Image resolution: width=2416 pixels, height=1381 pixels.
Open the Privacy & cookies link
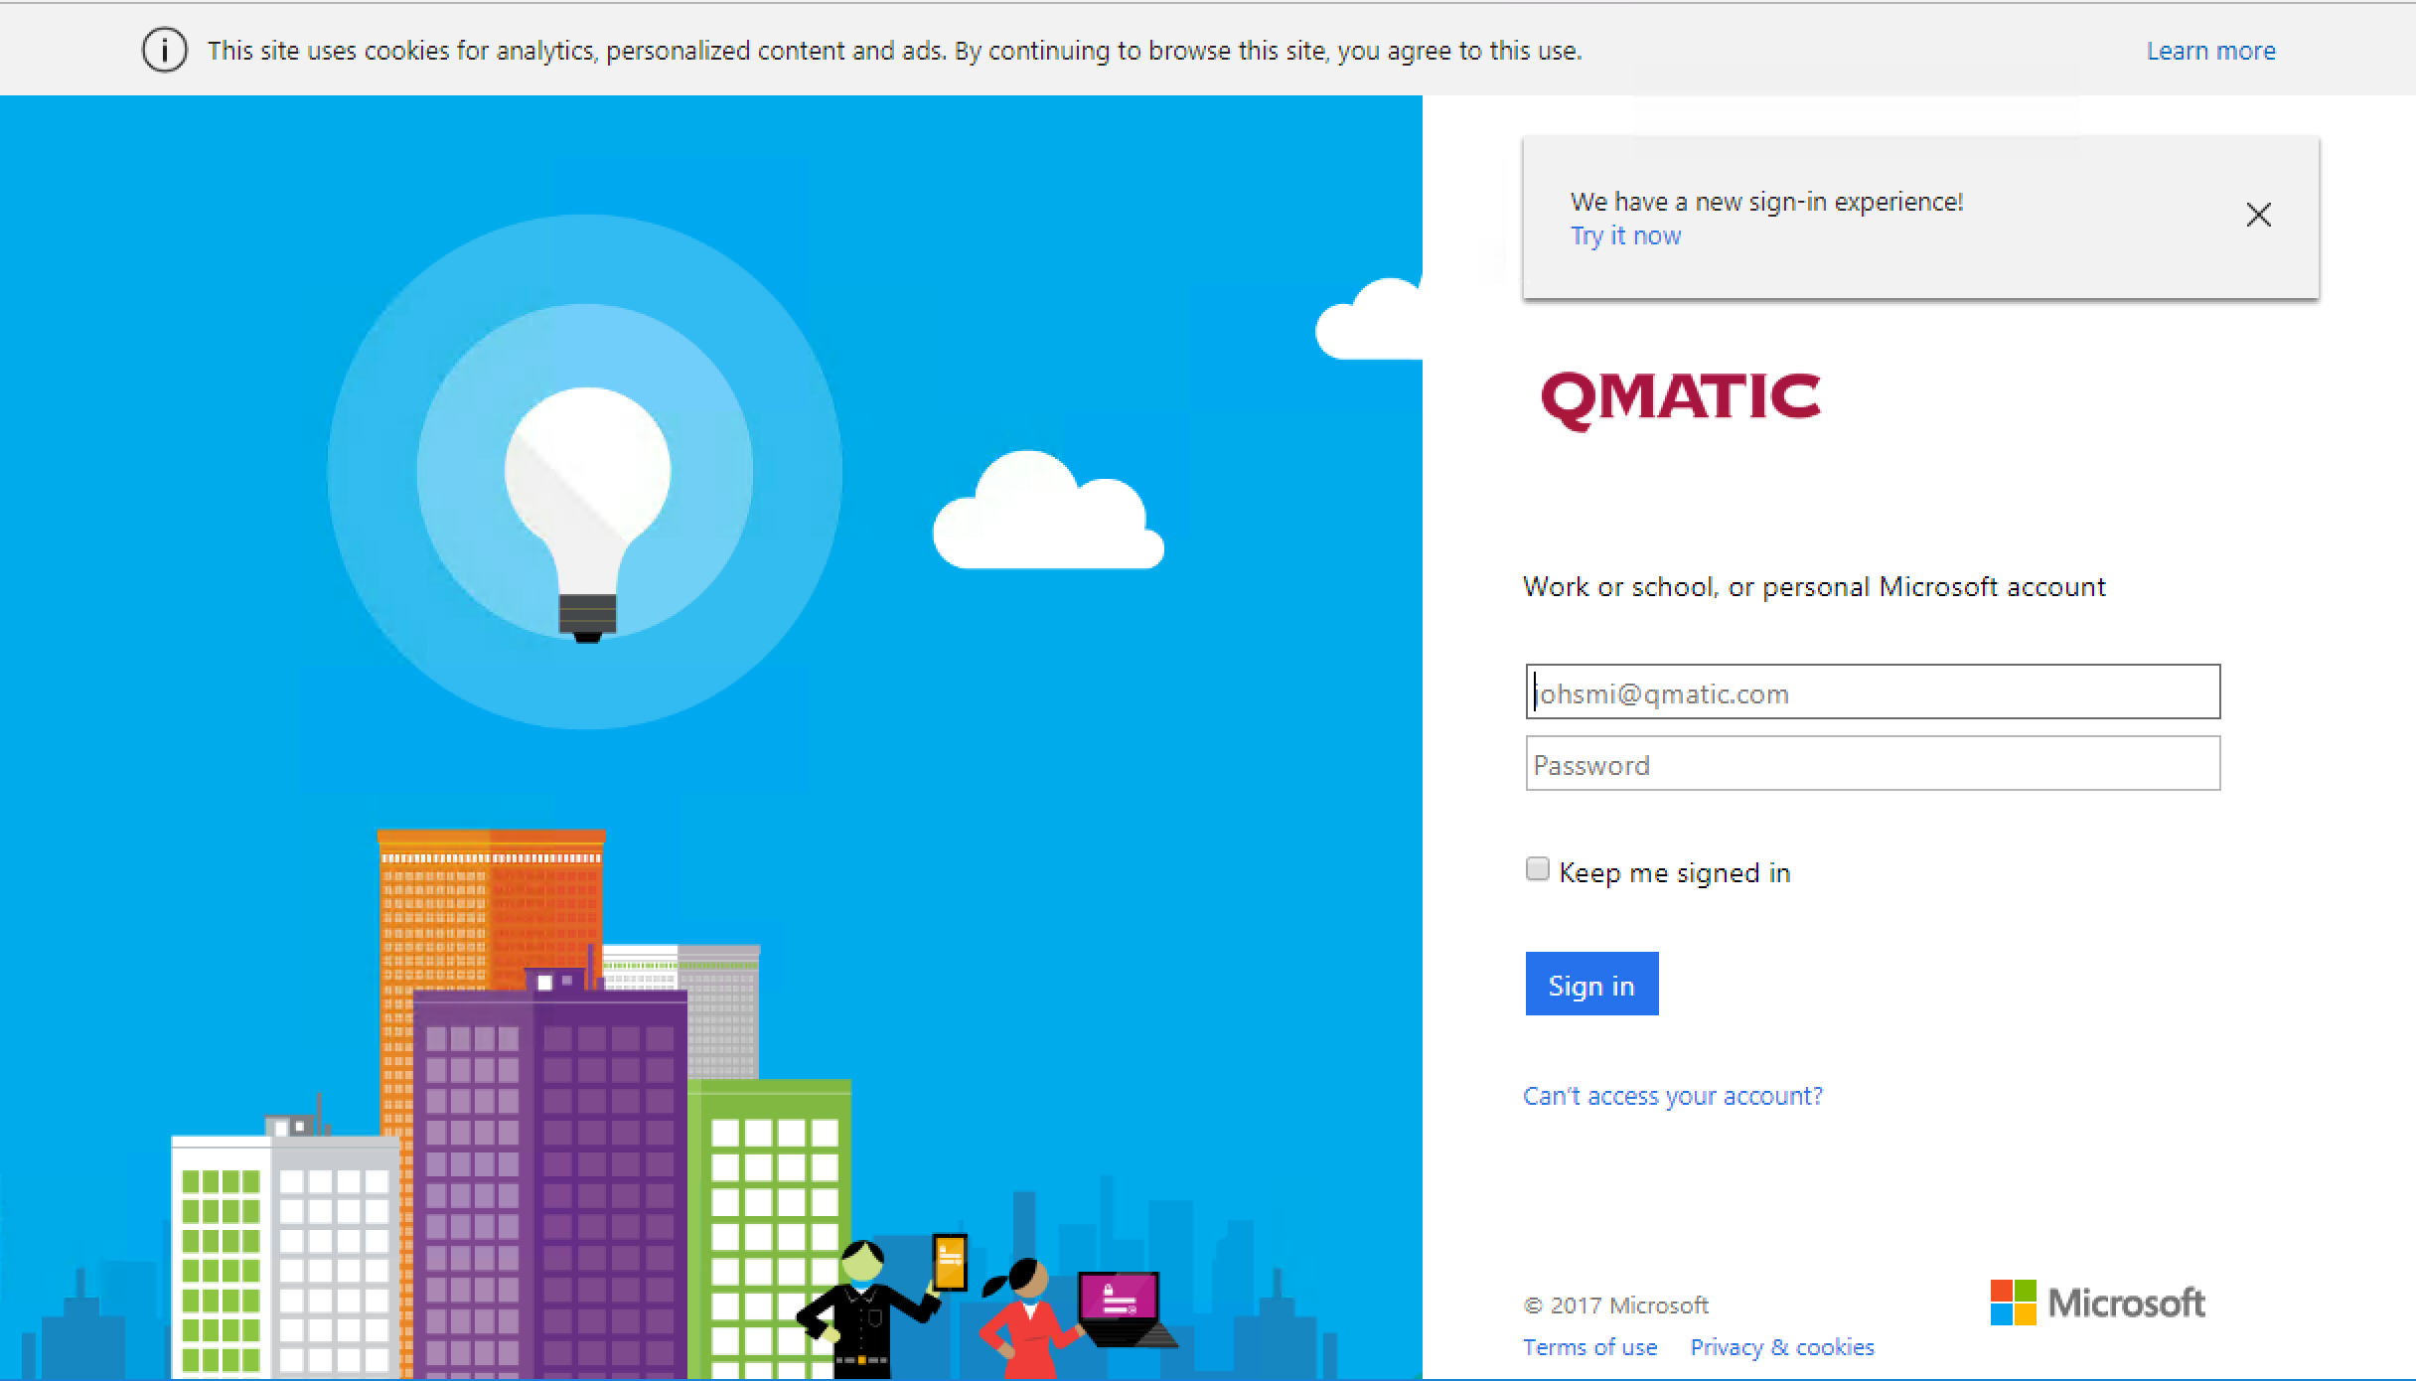click(1782, 1347)
